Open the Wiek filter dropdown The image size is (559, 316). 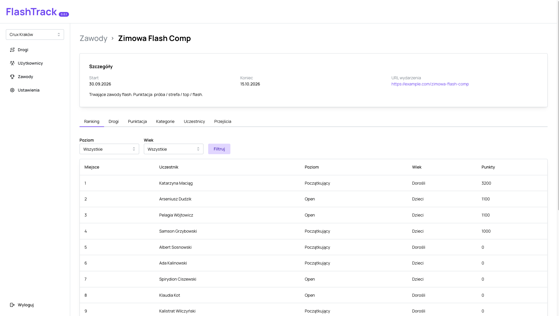(x=174, y=149)
